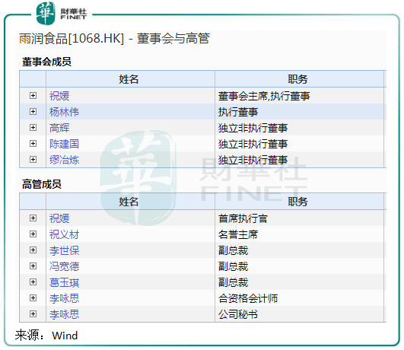Expand the 祝媛 董事会主席 row
Screen dimensions: 404x350
[x=33, y=96]
